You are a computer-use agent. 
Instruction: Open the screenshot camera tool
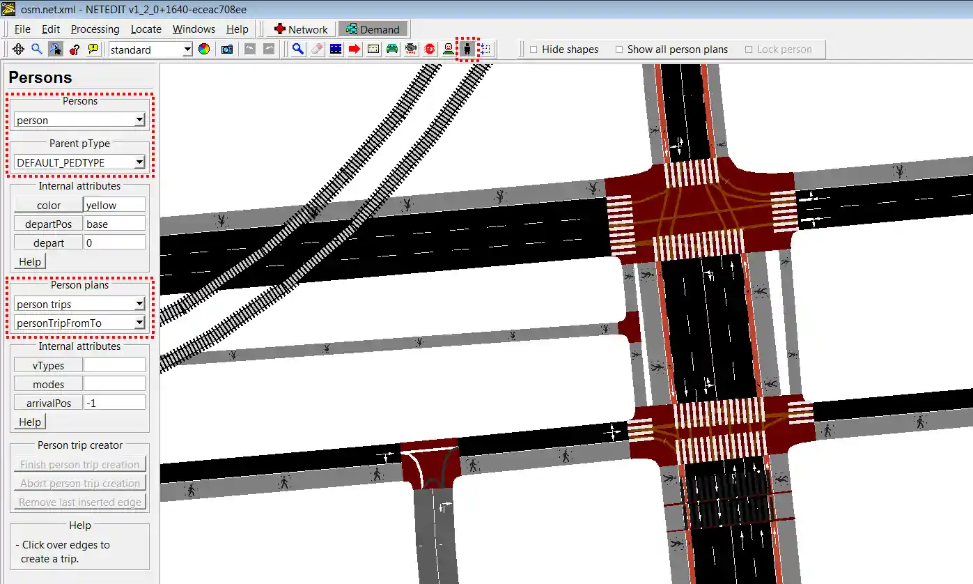click(227, 49)
